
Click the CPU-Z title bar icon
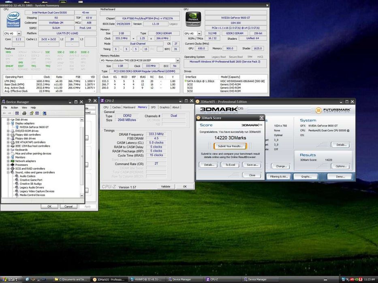tap(102, 101)
